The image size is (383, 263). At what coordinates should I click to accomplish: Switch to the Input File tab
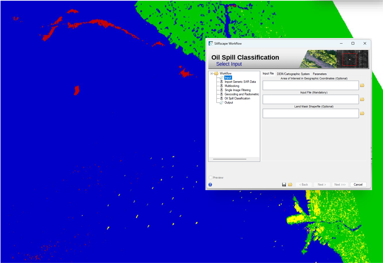pyautogui.click(x=268, y=74)
